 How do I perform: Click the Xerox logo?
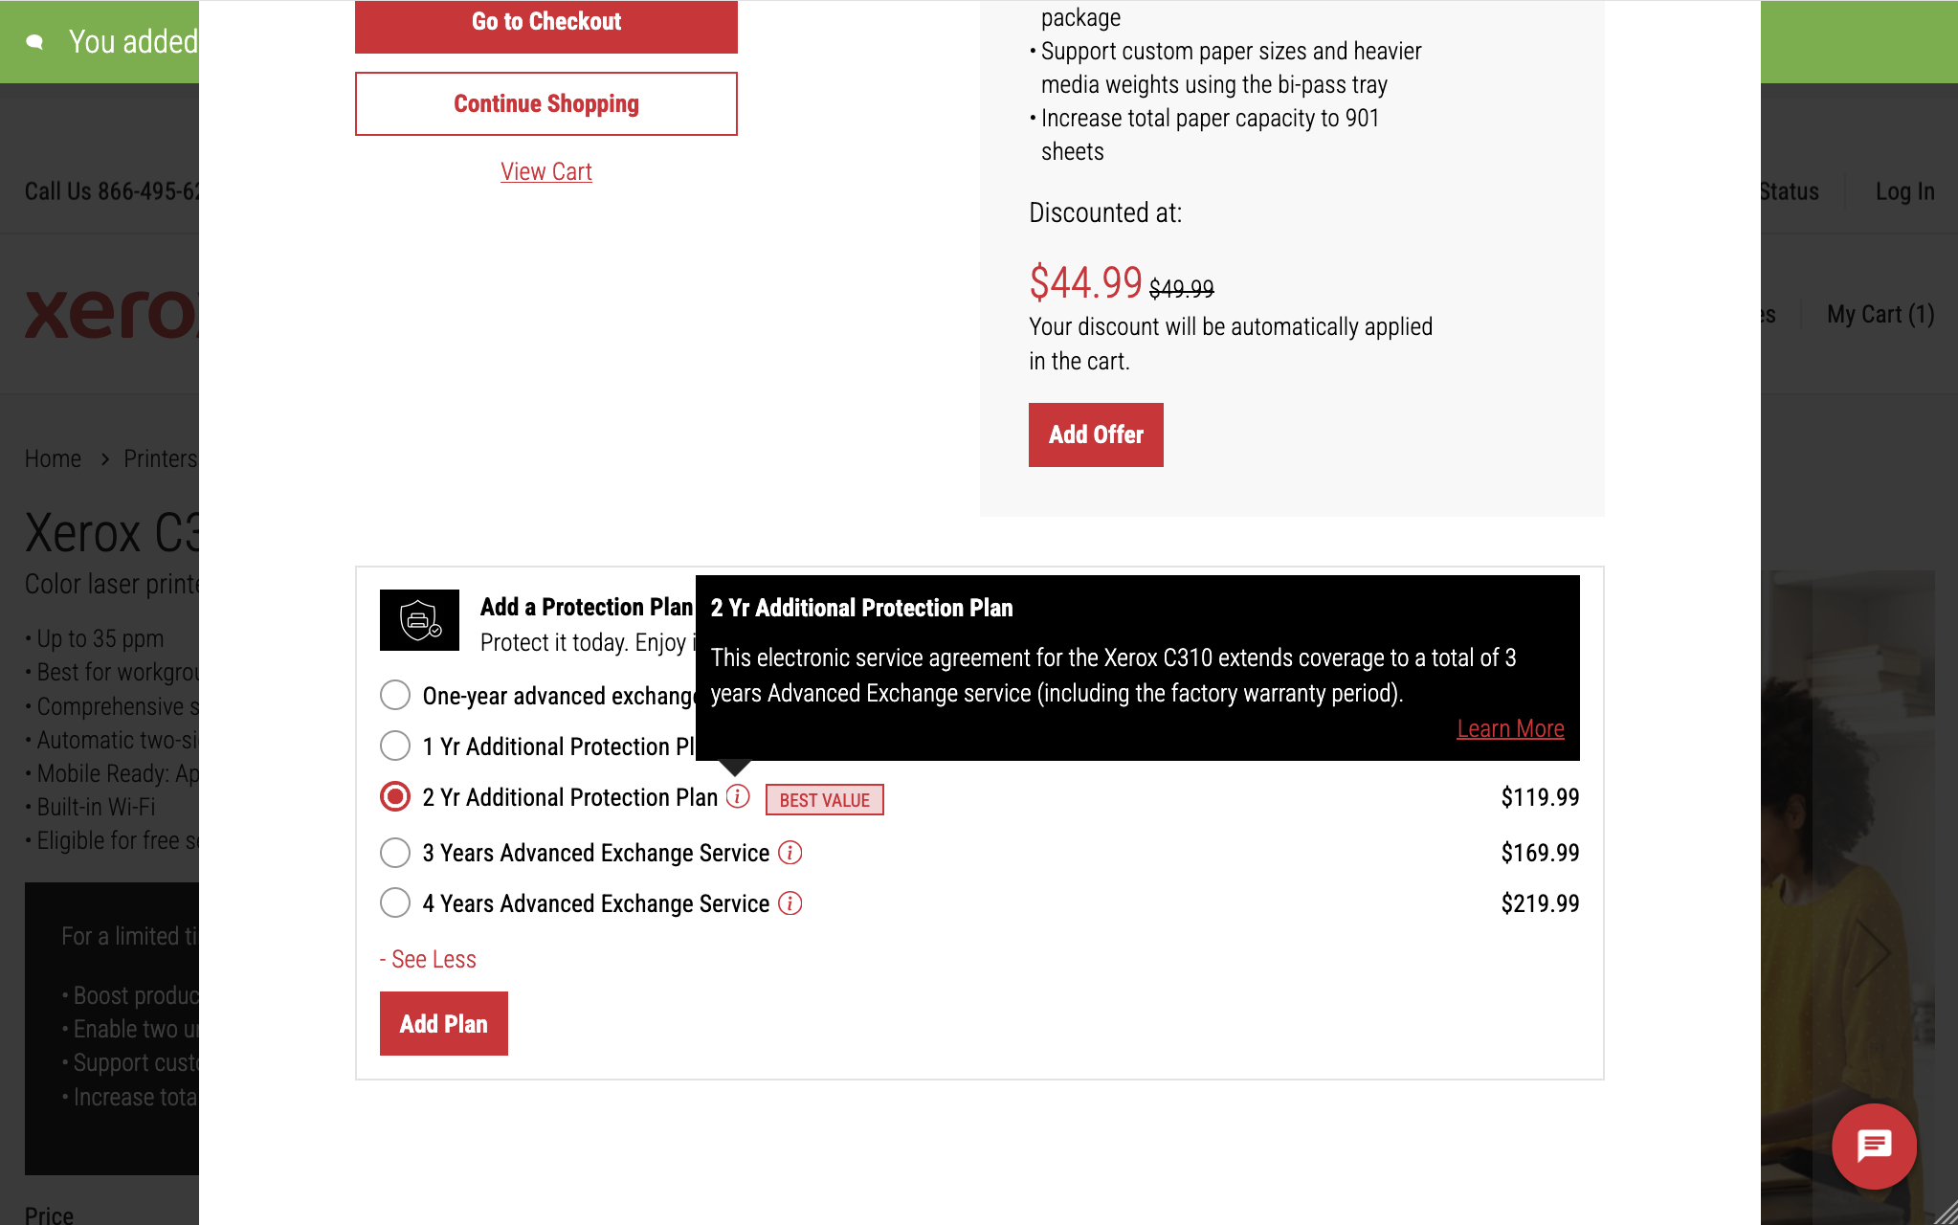coord(105,316)
